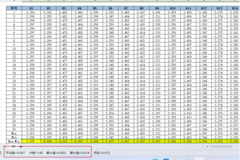Click the last-sheet navigation arrow beside tab 03

tap(5, 147)
